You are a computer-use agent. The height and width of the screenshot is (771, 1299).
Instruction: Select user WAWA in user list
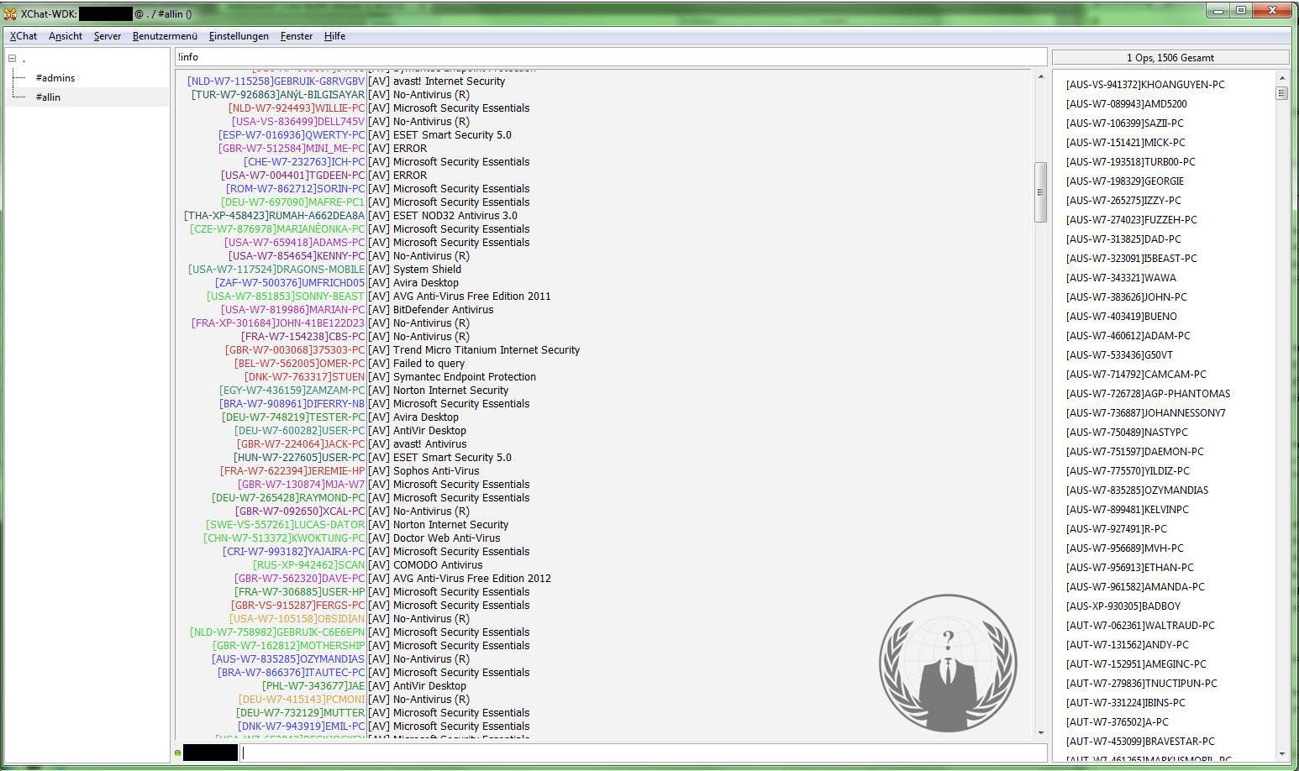(1121, 278)
